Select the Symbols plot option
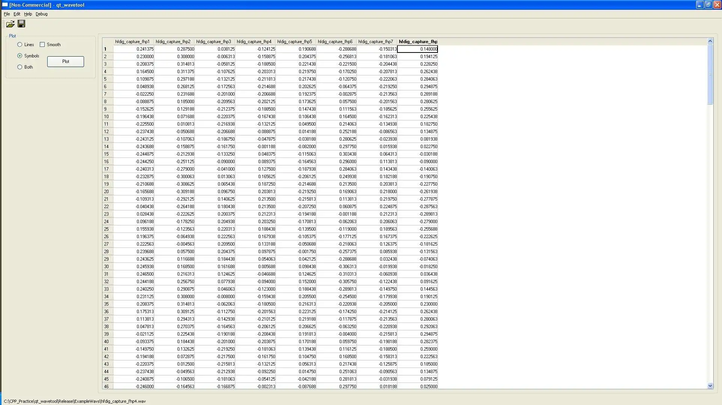 (20, 56)
